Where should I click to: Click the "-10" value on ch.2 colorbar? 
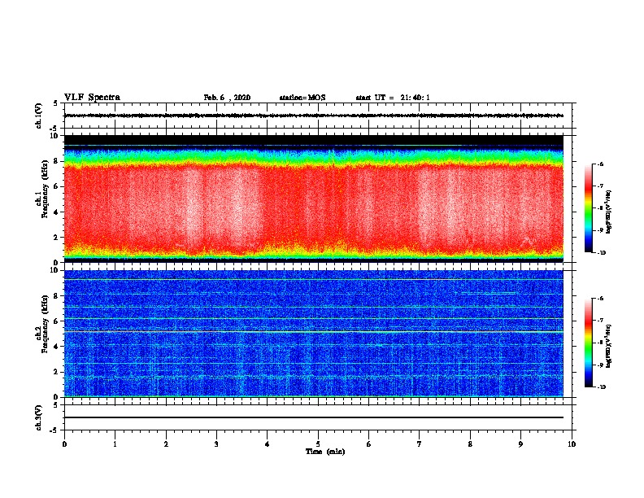pos(601,387)
